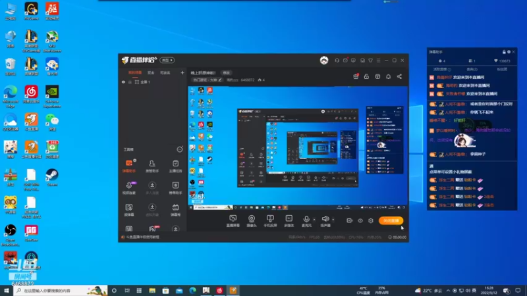The width and height of the screenshot is (527, 296).
Task: Switch to the third scene tab
Action: point(165,73)
